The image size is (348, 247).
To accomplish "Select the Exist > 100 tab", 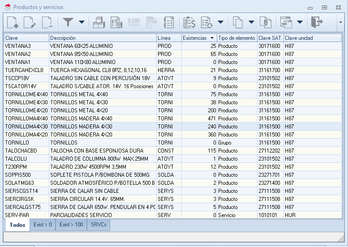I will coord(71,225).
